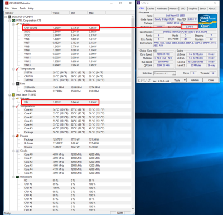Select the VIN13 voltage row
The width and height of the screenshot is (223, 215).
68,65
